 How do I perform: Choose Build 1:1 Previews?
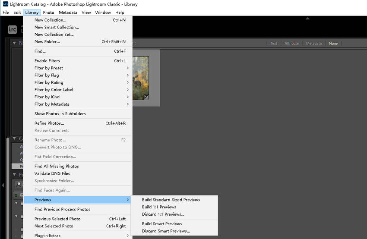pyautogui.click(x=174, y=207)
